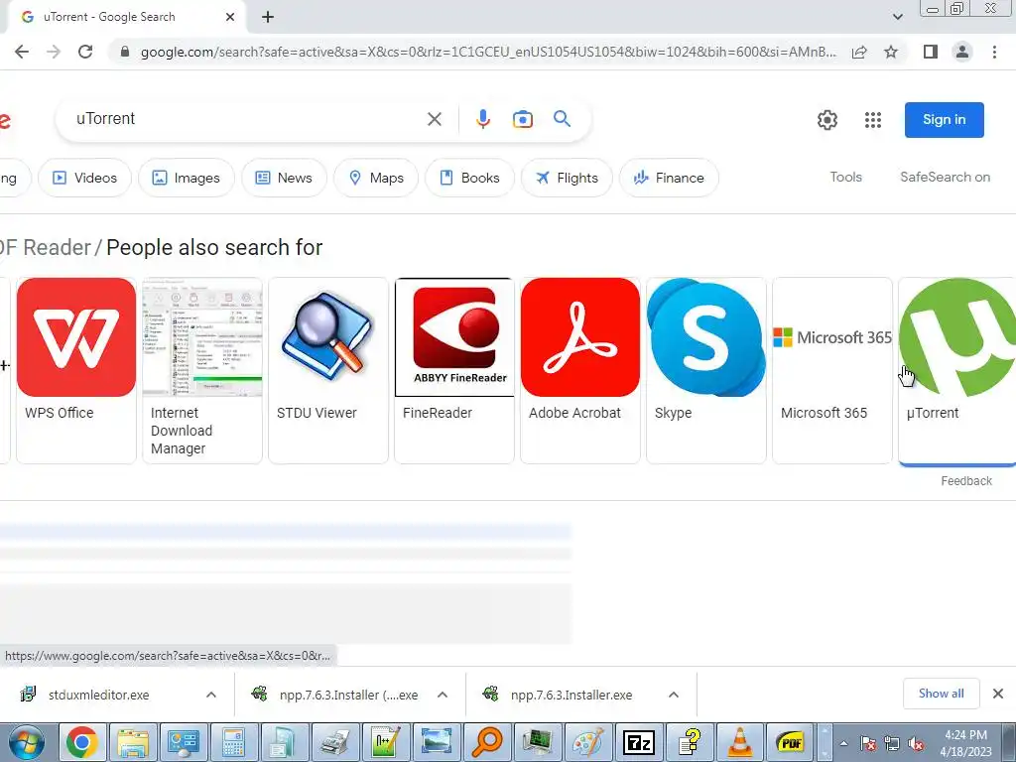Open the Adobe Acrobat card
This screenshot has height=762, width=1016.
tap(579, 371)
